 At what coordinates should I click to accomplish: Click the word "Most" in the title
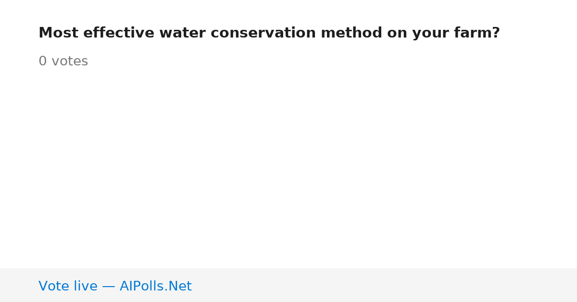pos(58,33)
